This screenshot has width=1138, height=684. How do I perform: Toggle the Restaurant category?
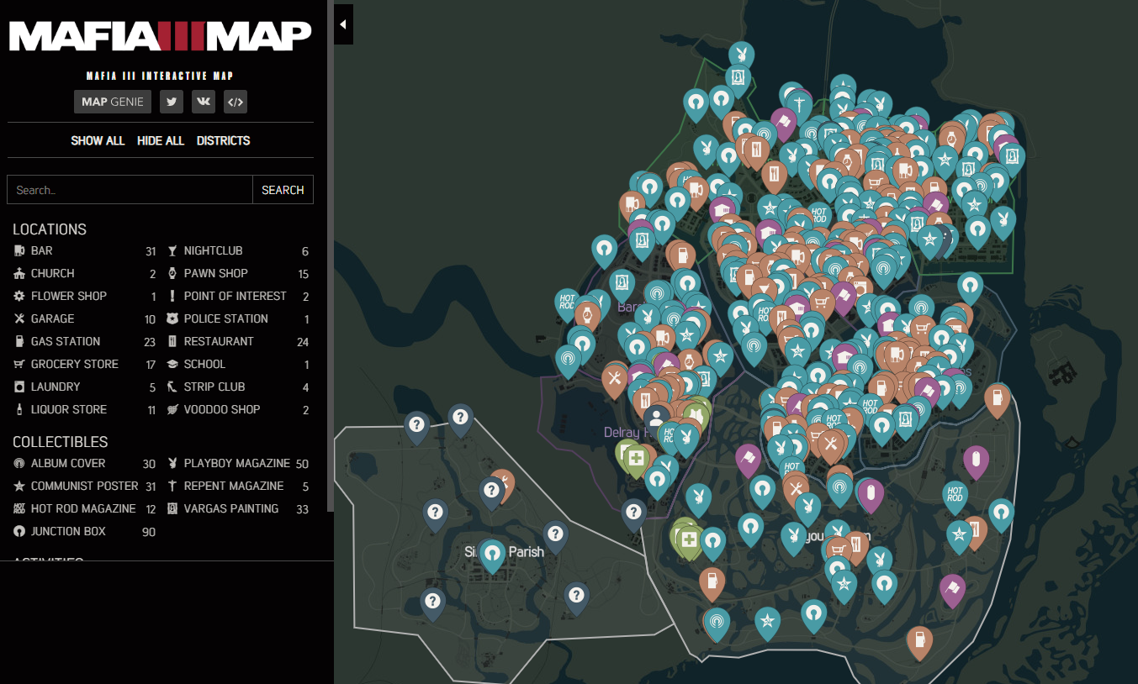pyautogui.click(x=238, y=341)
